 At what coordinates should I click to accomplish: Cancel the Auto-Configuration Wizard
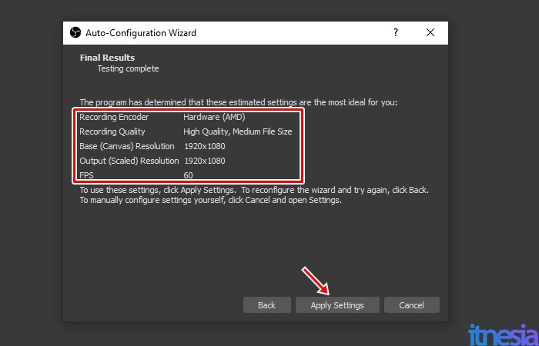(x=411, y=304)
